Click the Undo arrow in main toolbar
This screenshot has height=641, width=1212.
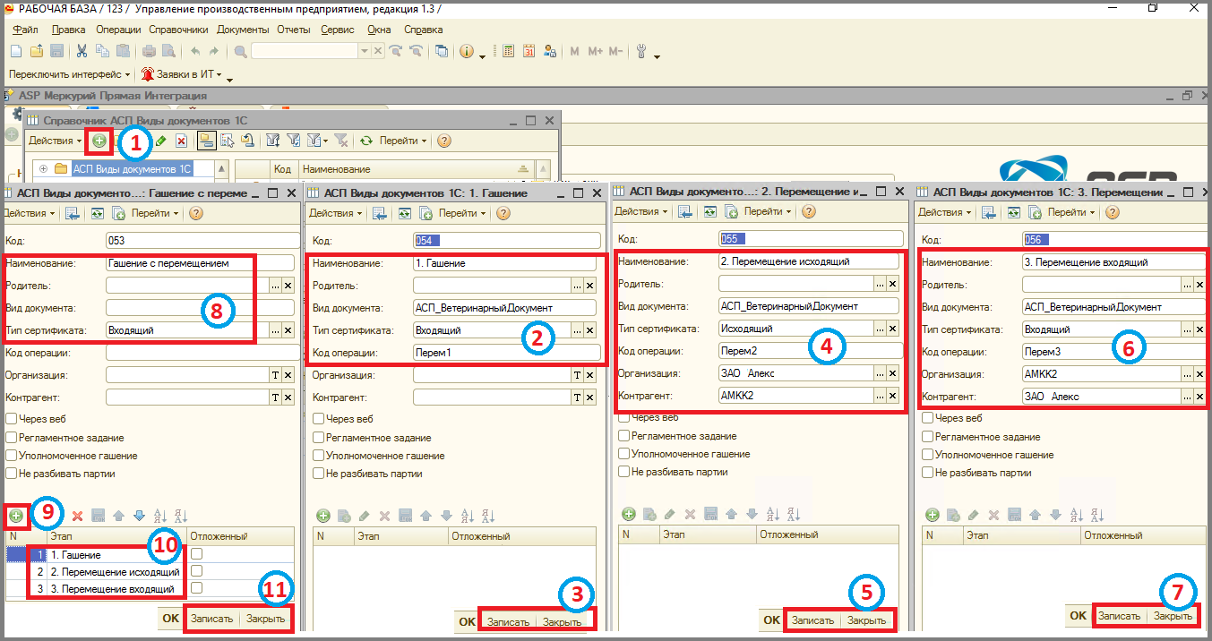pos(194,51)
